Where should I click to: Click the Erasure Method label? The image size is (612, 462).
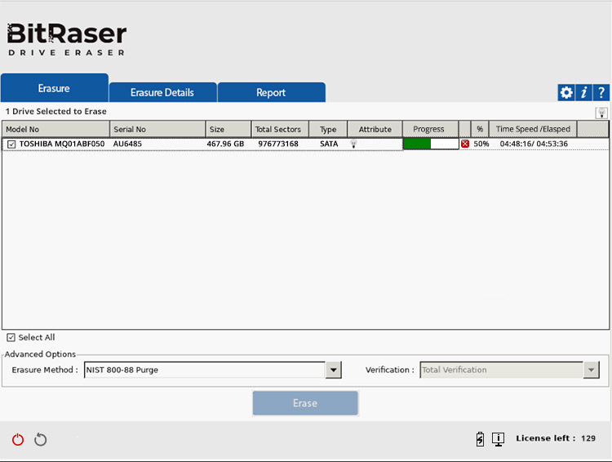point(45,370)
